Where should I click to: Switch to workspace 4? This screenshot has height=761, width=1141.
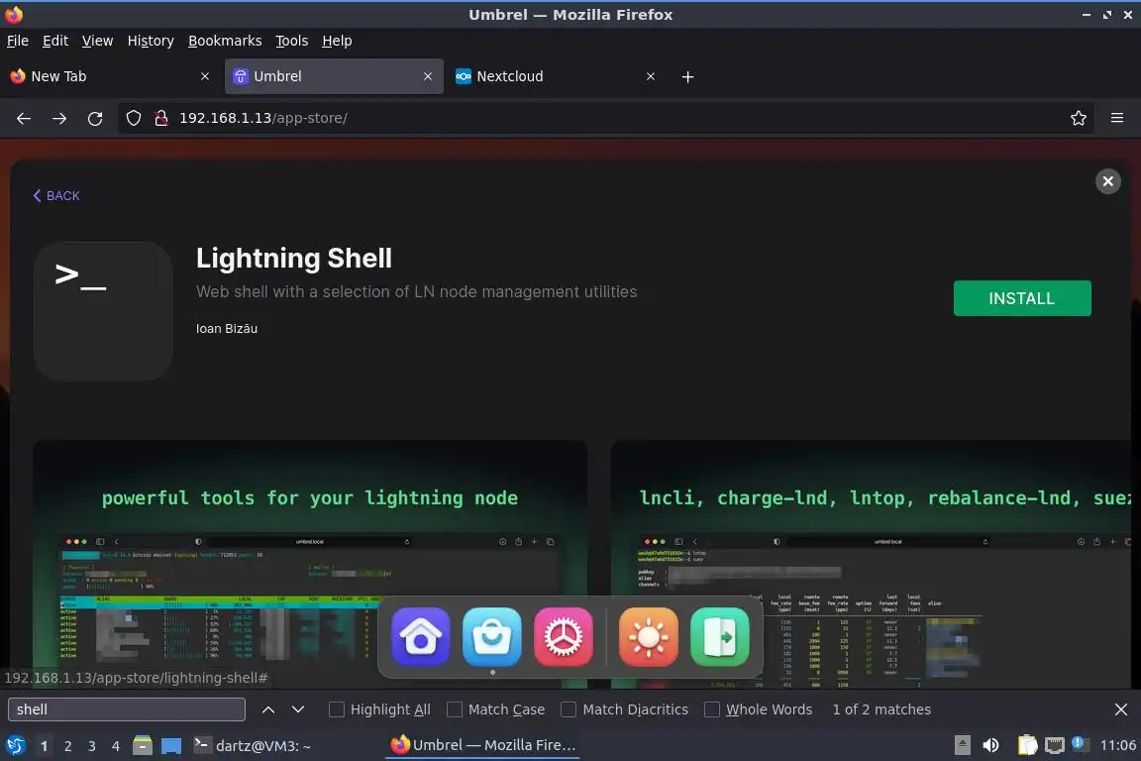(x=116, y=746)
